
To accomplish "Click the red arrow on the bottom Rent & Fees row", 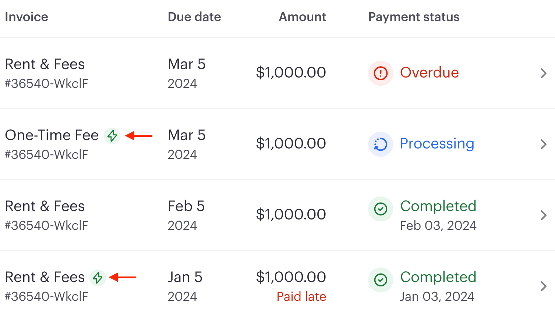I will click(124, 278).
